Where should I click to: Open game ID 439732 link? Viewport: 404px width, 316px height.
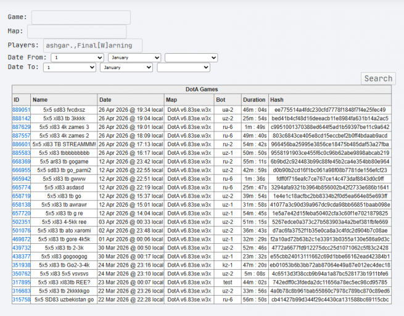click(x=22, y=248)
